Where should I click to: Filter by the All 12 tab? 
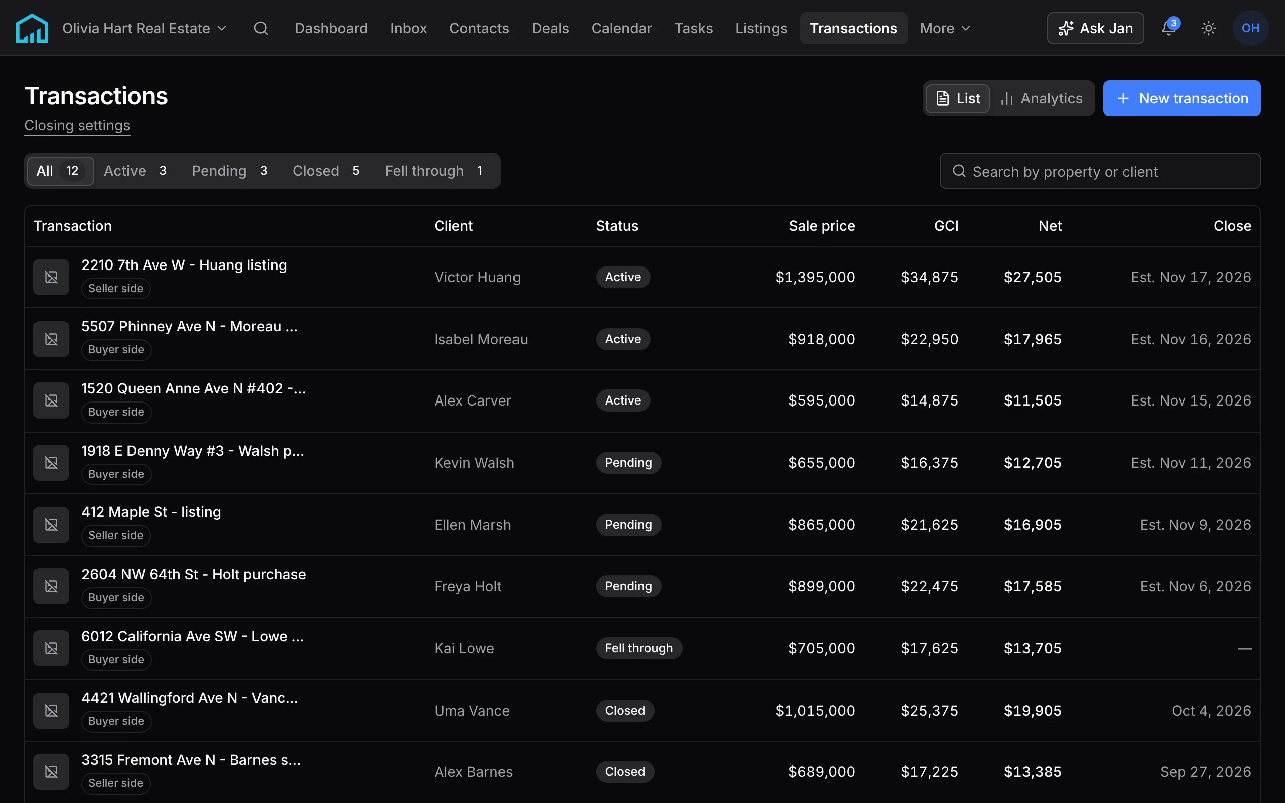click(x=61, y=171)
